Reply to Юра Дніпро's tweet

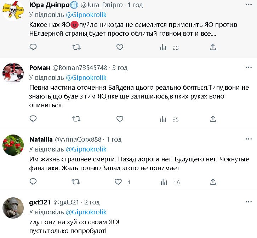(x=33, y=47)
